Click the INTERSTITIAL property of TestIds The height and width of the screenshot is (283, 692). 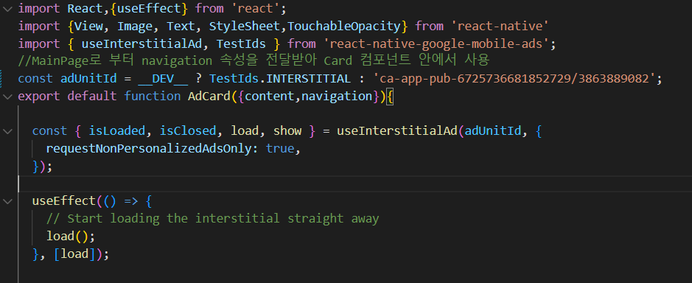[309, 79]
